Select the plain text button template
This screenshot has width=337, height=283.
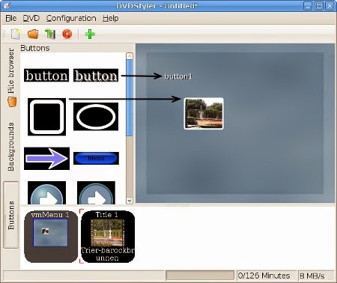pyautogui.click(x=46, y=76)
